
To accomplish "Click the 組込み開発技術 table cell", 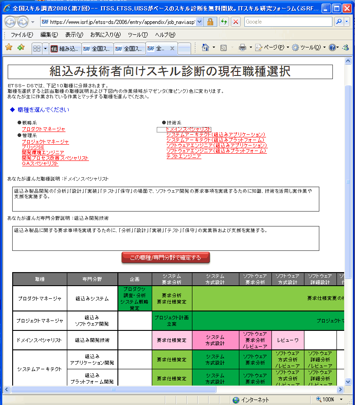I will coord(92,340).
